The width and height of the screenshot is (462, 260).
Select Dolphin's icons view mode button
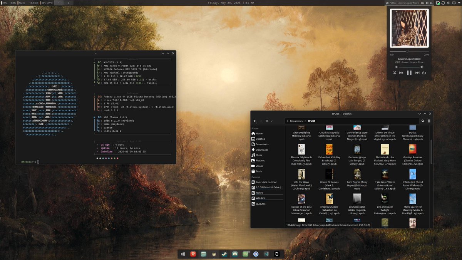pyautogui.click(x=267, y=121)
